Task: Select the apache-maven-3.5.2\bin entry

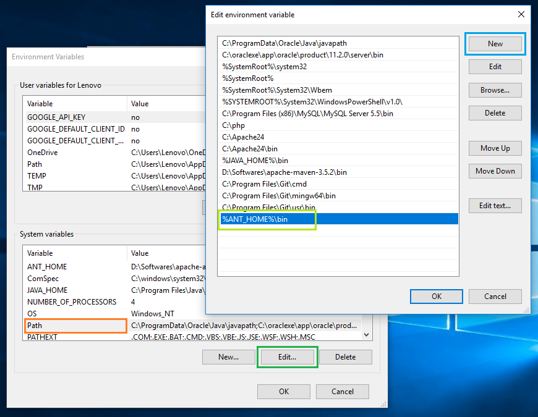Action: [x=284, y=172]
